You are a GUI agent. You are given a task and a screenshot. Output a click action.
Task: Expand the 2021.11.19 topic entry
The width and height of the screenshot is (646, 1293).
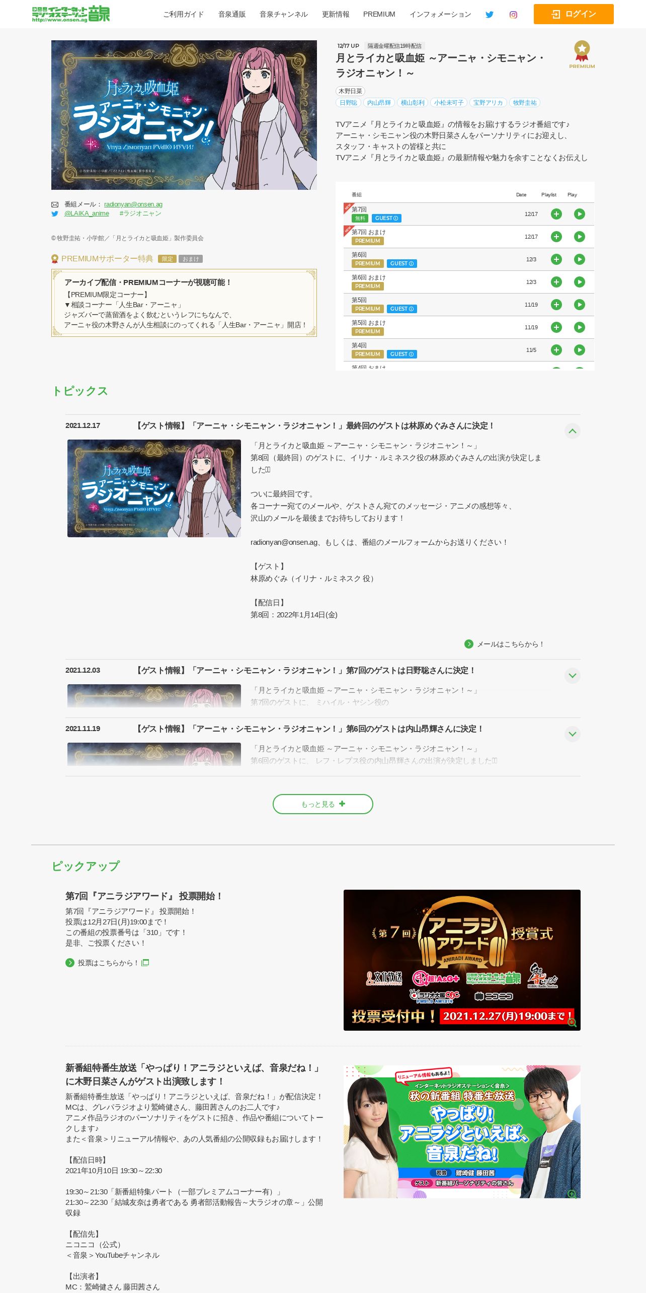(572, 734)
